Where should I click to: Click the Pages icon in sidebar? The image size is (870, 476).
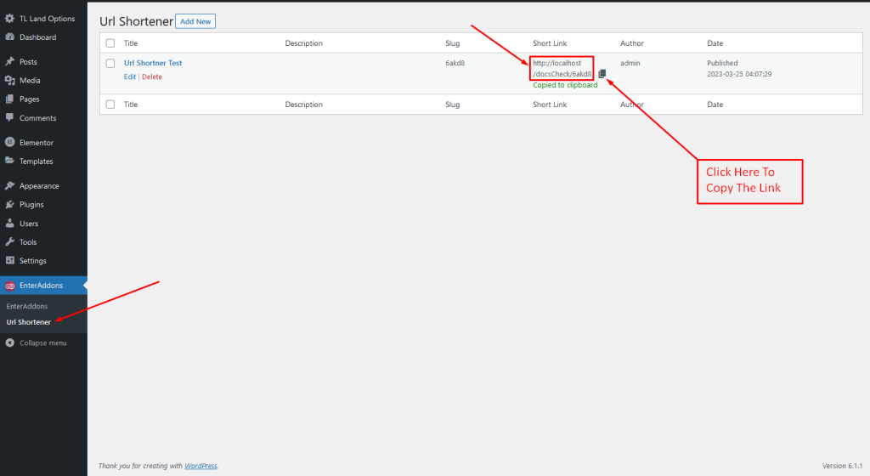[x=9, y=99]
